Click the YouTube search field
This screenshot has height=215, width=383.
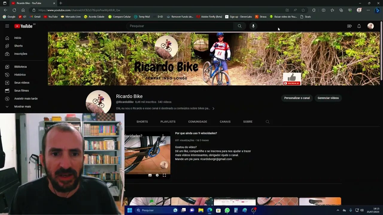tap(180, 26)
